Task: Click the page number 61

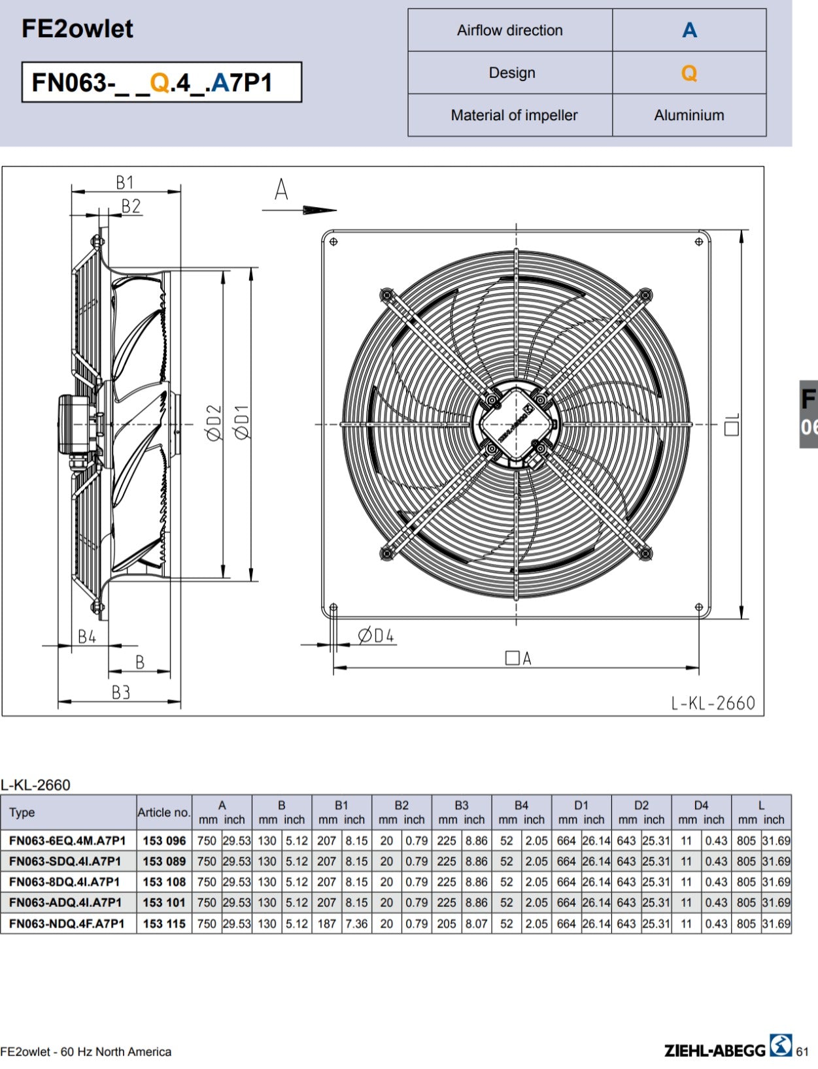Action: [802, 1051]
